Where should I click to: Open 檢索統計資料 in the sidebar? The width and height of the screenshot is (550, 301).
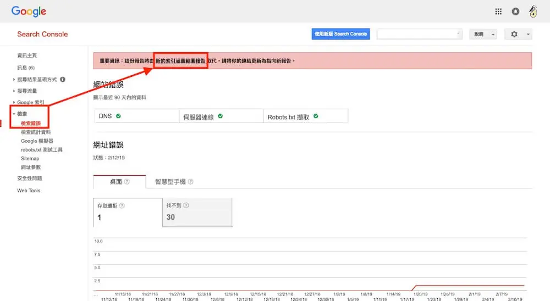click(x=36, y=132)
